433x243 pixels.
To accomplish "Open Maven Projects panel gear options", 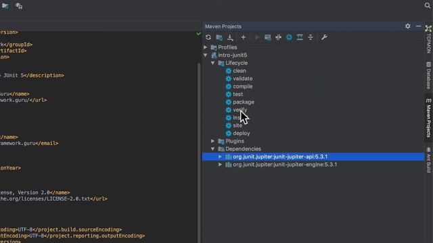I will 407,26.
